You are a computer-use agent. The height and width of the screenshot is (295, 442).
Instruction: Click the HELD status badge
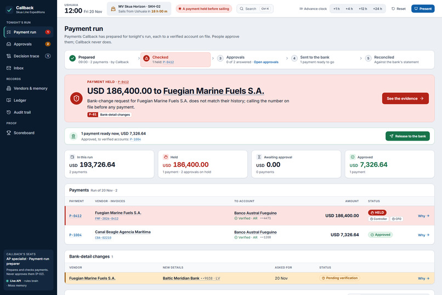[377, 213]
